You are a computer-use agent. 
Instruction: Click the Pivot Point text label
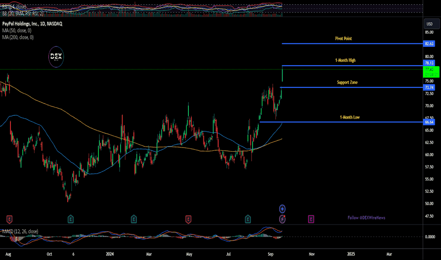point(344,38)
